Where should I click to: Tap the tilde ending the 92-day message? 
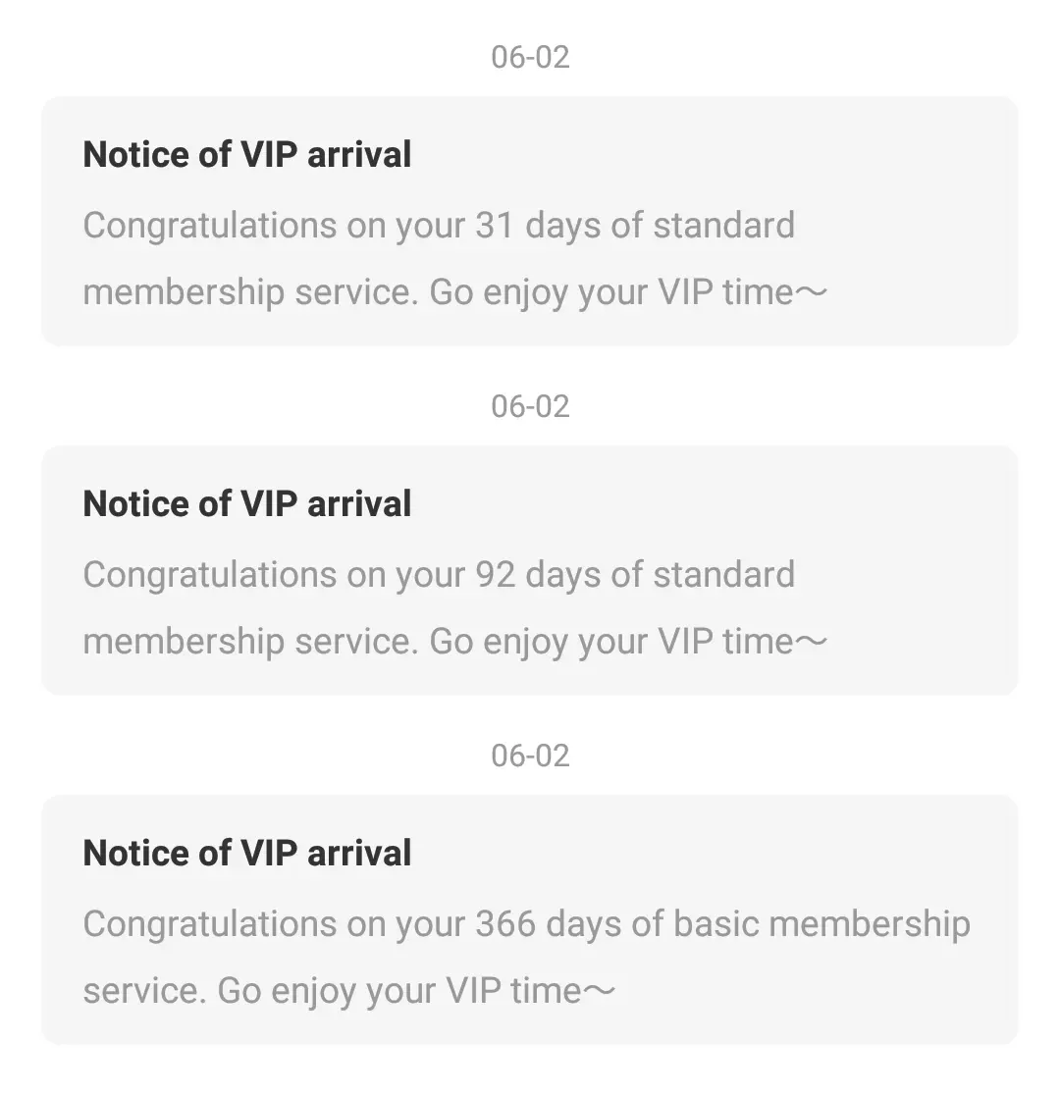point(812,641)
